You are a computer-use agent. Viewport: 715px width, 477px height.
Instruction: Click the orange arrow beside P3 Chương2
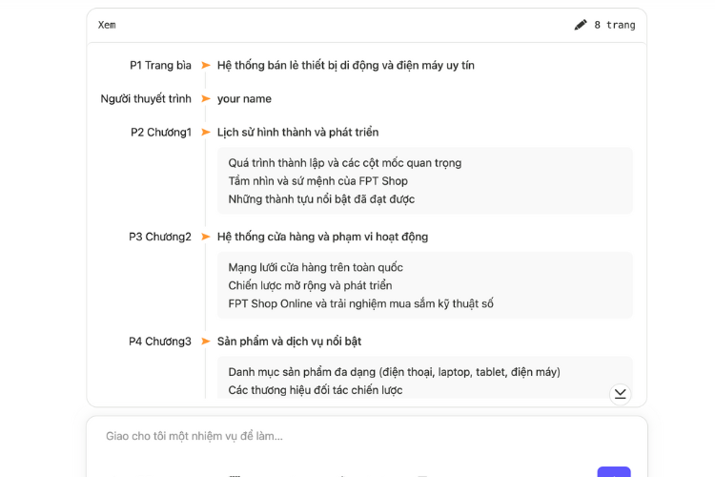pos(205,237)
